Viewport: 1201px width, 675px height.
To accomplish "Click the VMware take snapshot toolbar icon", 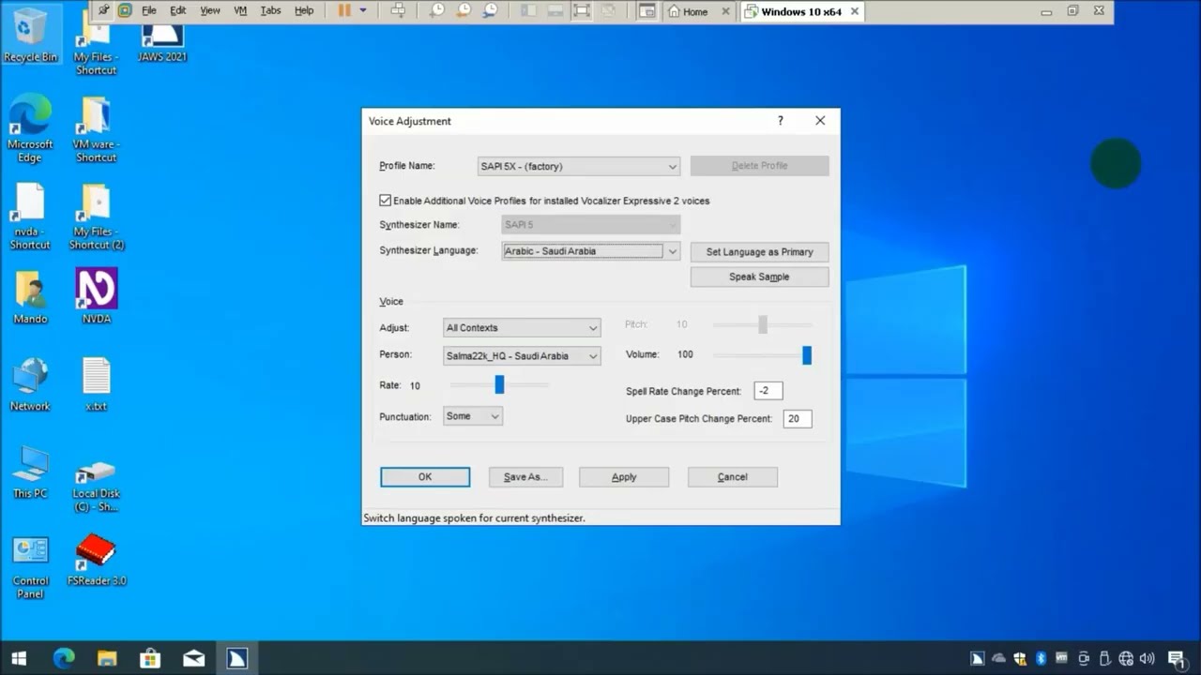I will [x=437, y=11].
